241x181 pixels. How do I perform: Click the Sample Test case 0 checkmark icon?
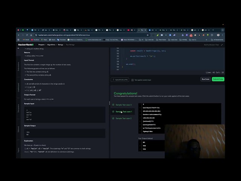tap(113, 105)
